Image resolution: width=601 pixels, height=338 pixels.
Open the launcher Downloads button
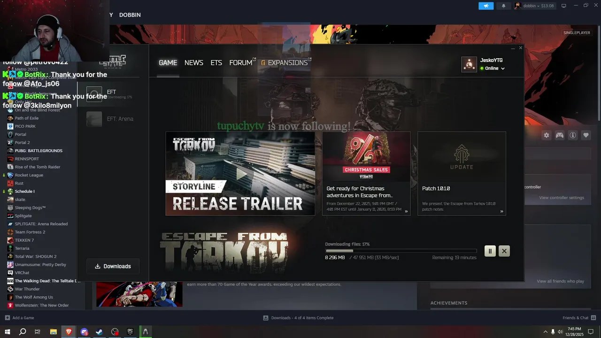click(113, 266)
